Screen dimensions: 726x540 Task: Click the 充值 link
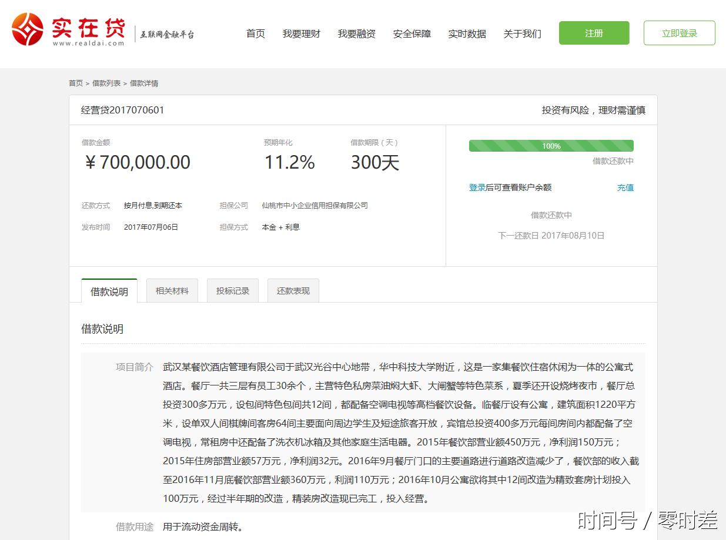(625, 187)
